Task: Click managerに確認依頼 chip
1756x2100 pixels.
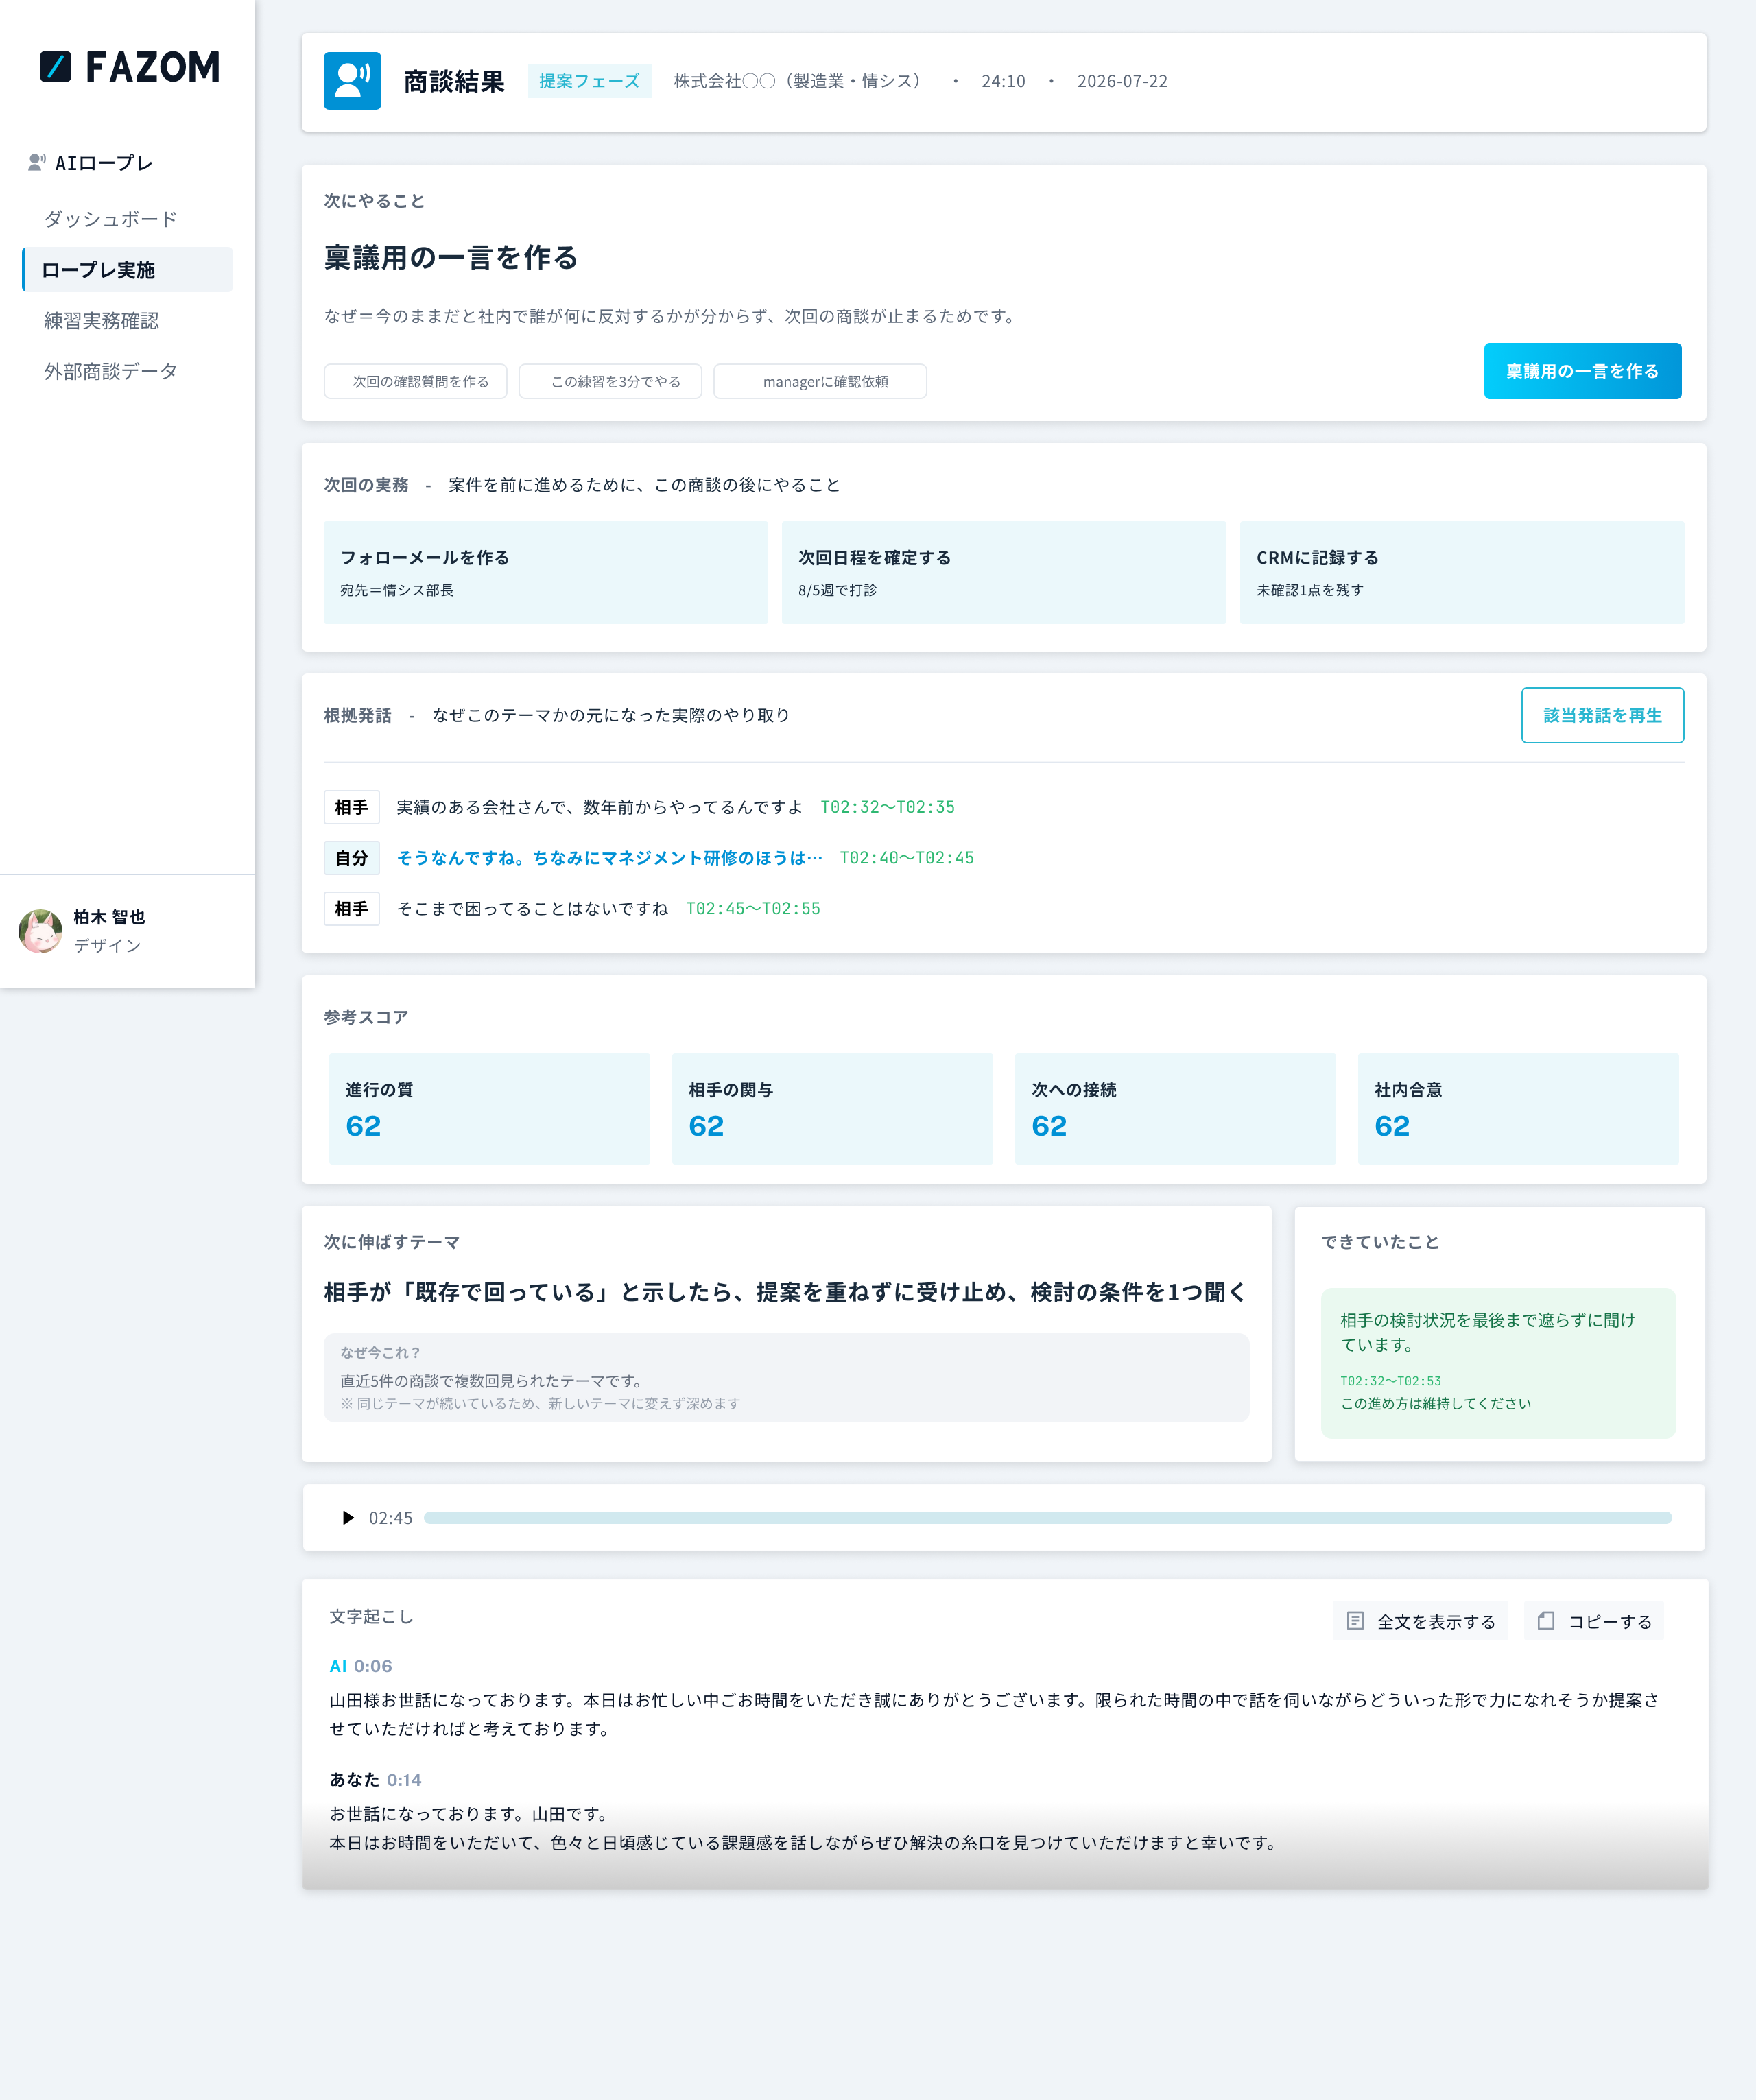Action: 820,381
